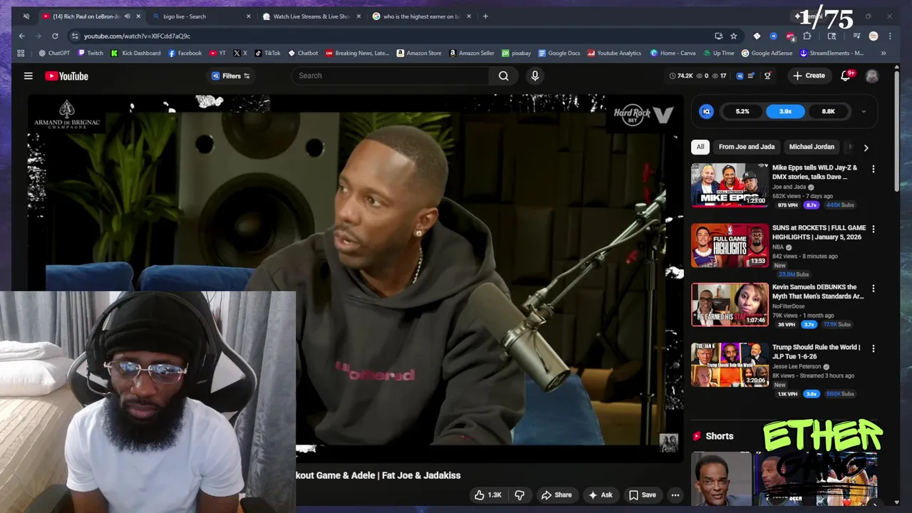Open the vidIQ list icon in header
Image resolution: width=912 pixels, height=513 pixels.
(x=752, y=76)
